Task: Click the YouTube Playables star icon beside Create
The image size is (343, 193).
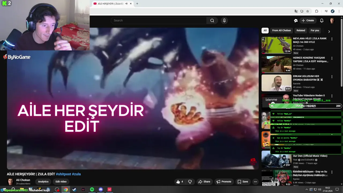Action: click(x=296, y=21)
